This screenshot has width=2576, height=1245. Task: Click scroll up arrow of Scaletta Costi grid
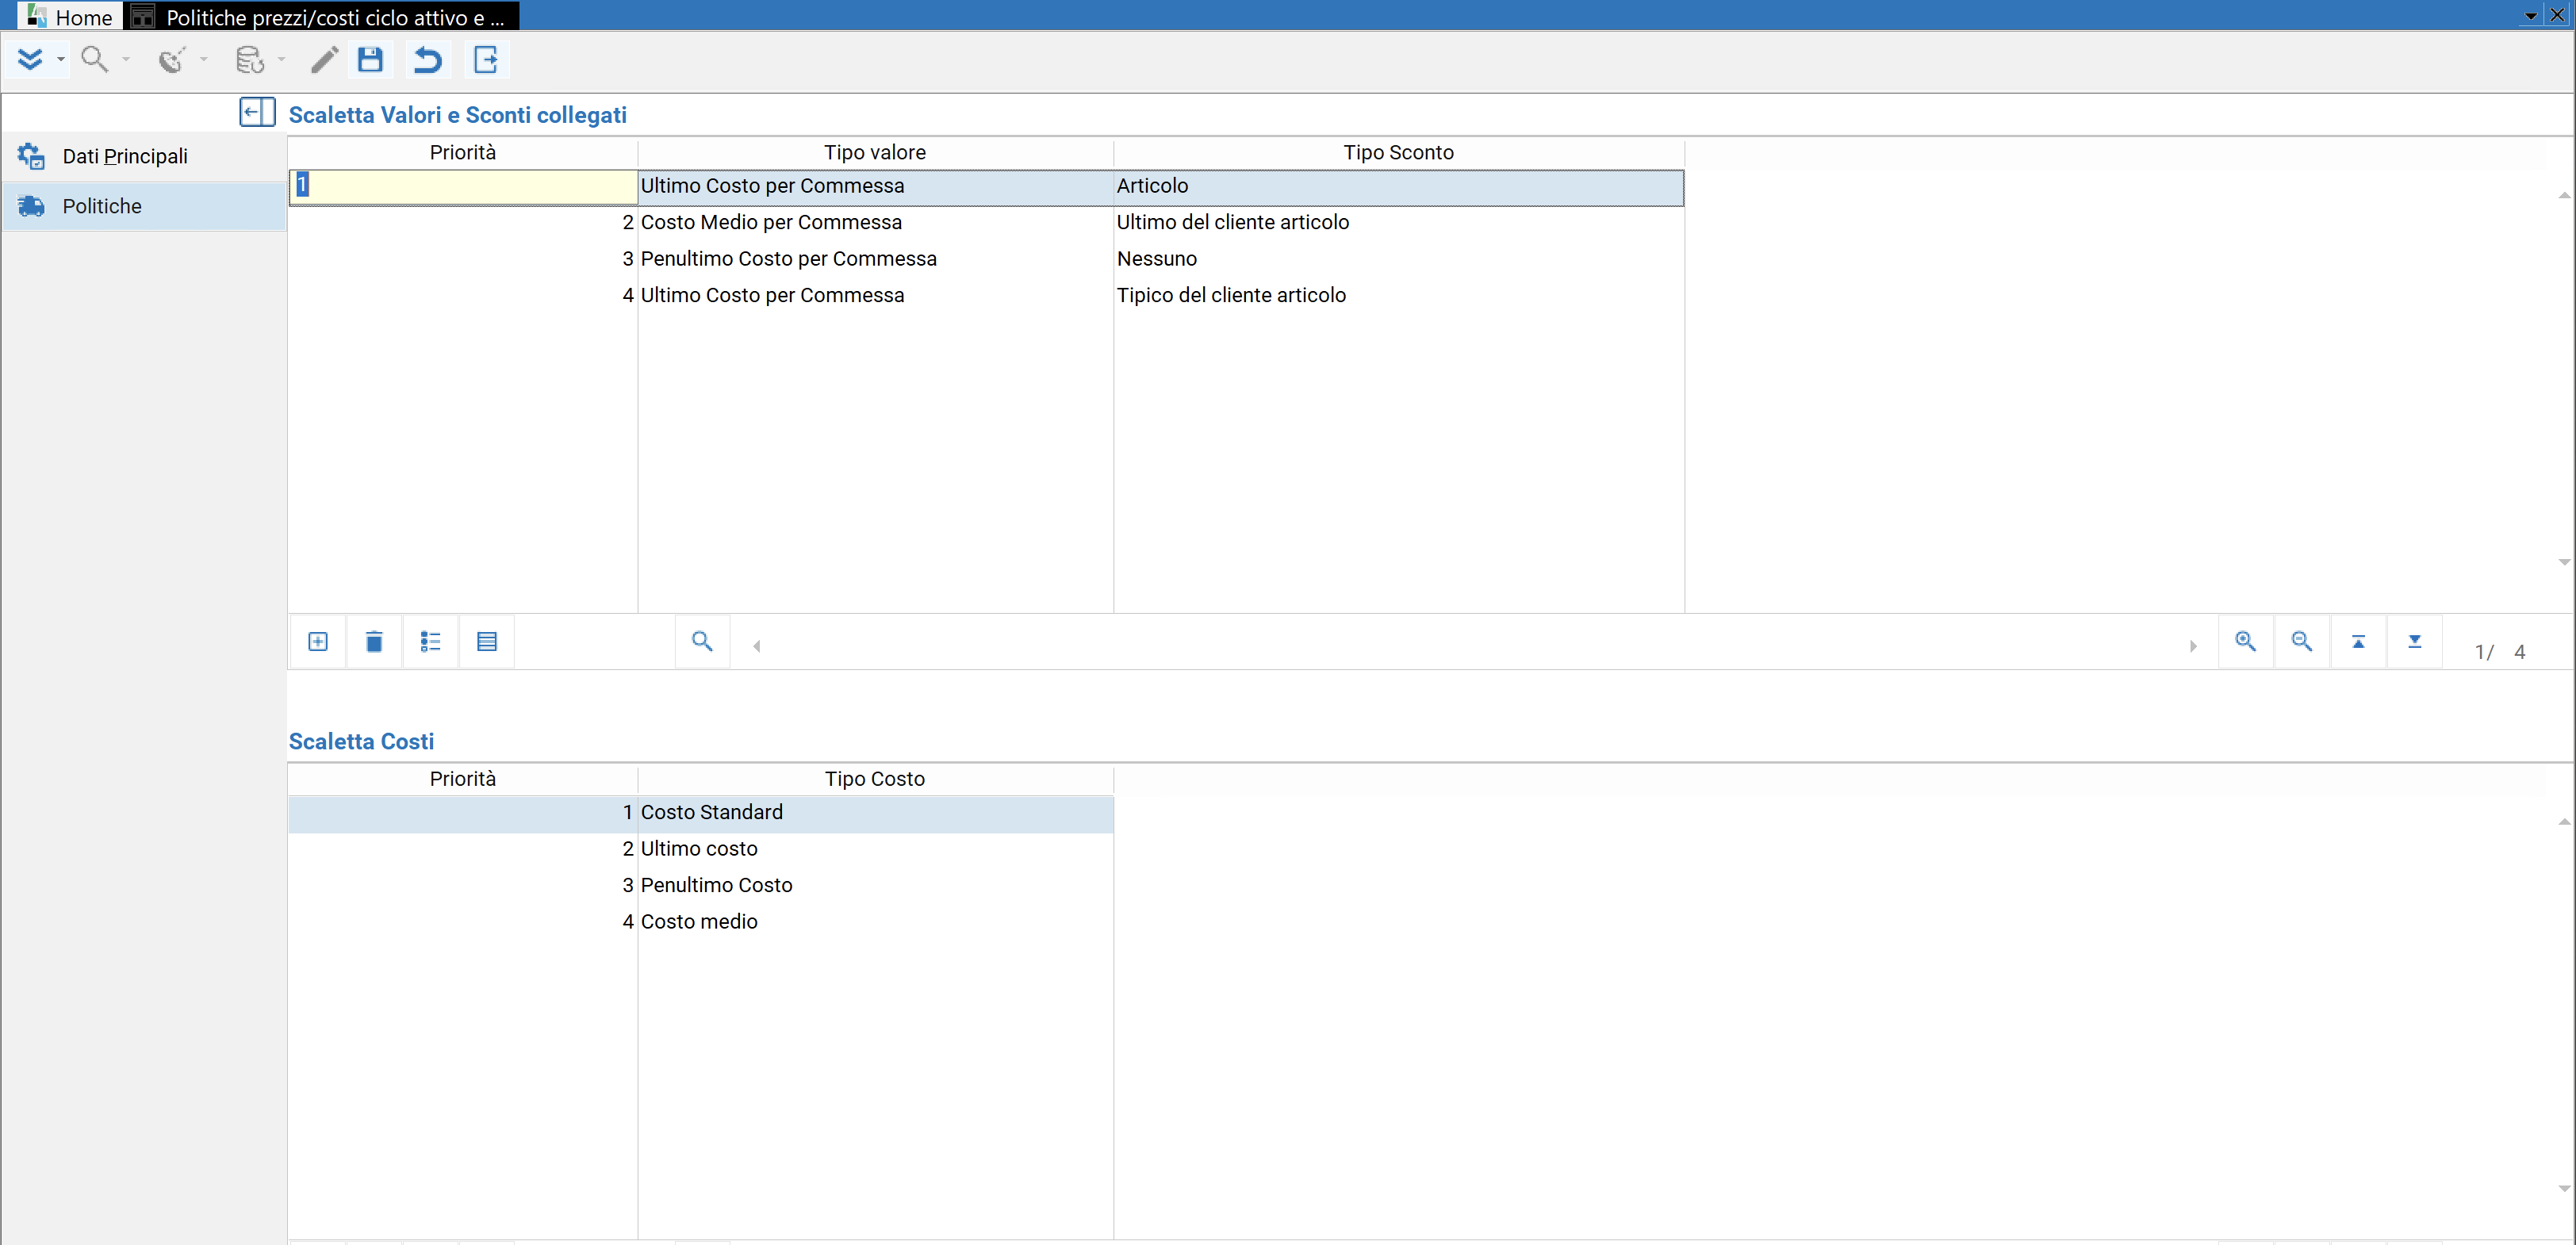click(x=2564, y=822)
